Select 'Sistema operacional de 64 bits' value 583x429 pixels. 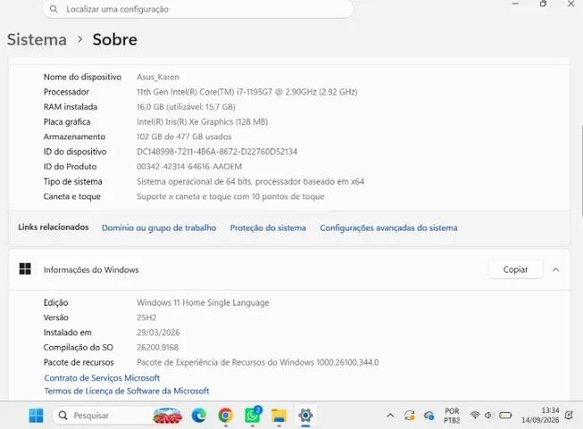[x=250, y=181]
